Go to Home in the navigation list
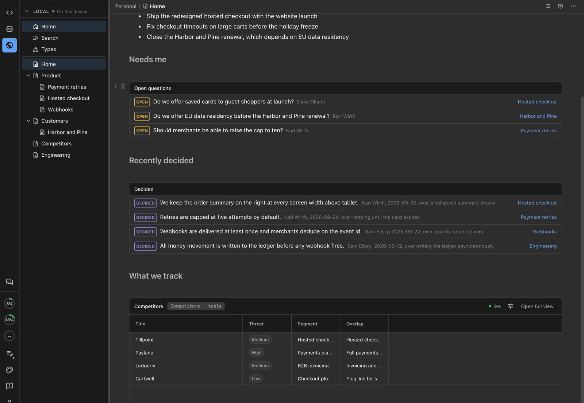The width and height of the screenshot is (584, 403). (x=64, y=27)
